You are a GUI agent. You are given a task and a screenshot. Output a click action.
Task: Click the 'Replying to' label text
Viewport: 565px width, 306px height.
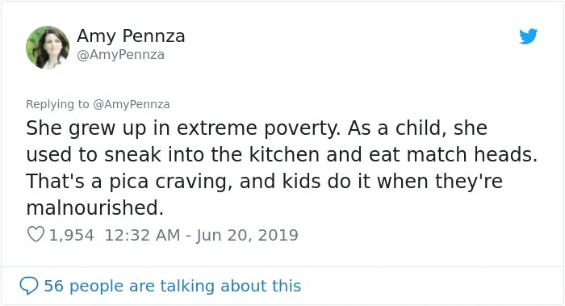57,104
